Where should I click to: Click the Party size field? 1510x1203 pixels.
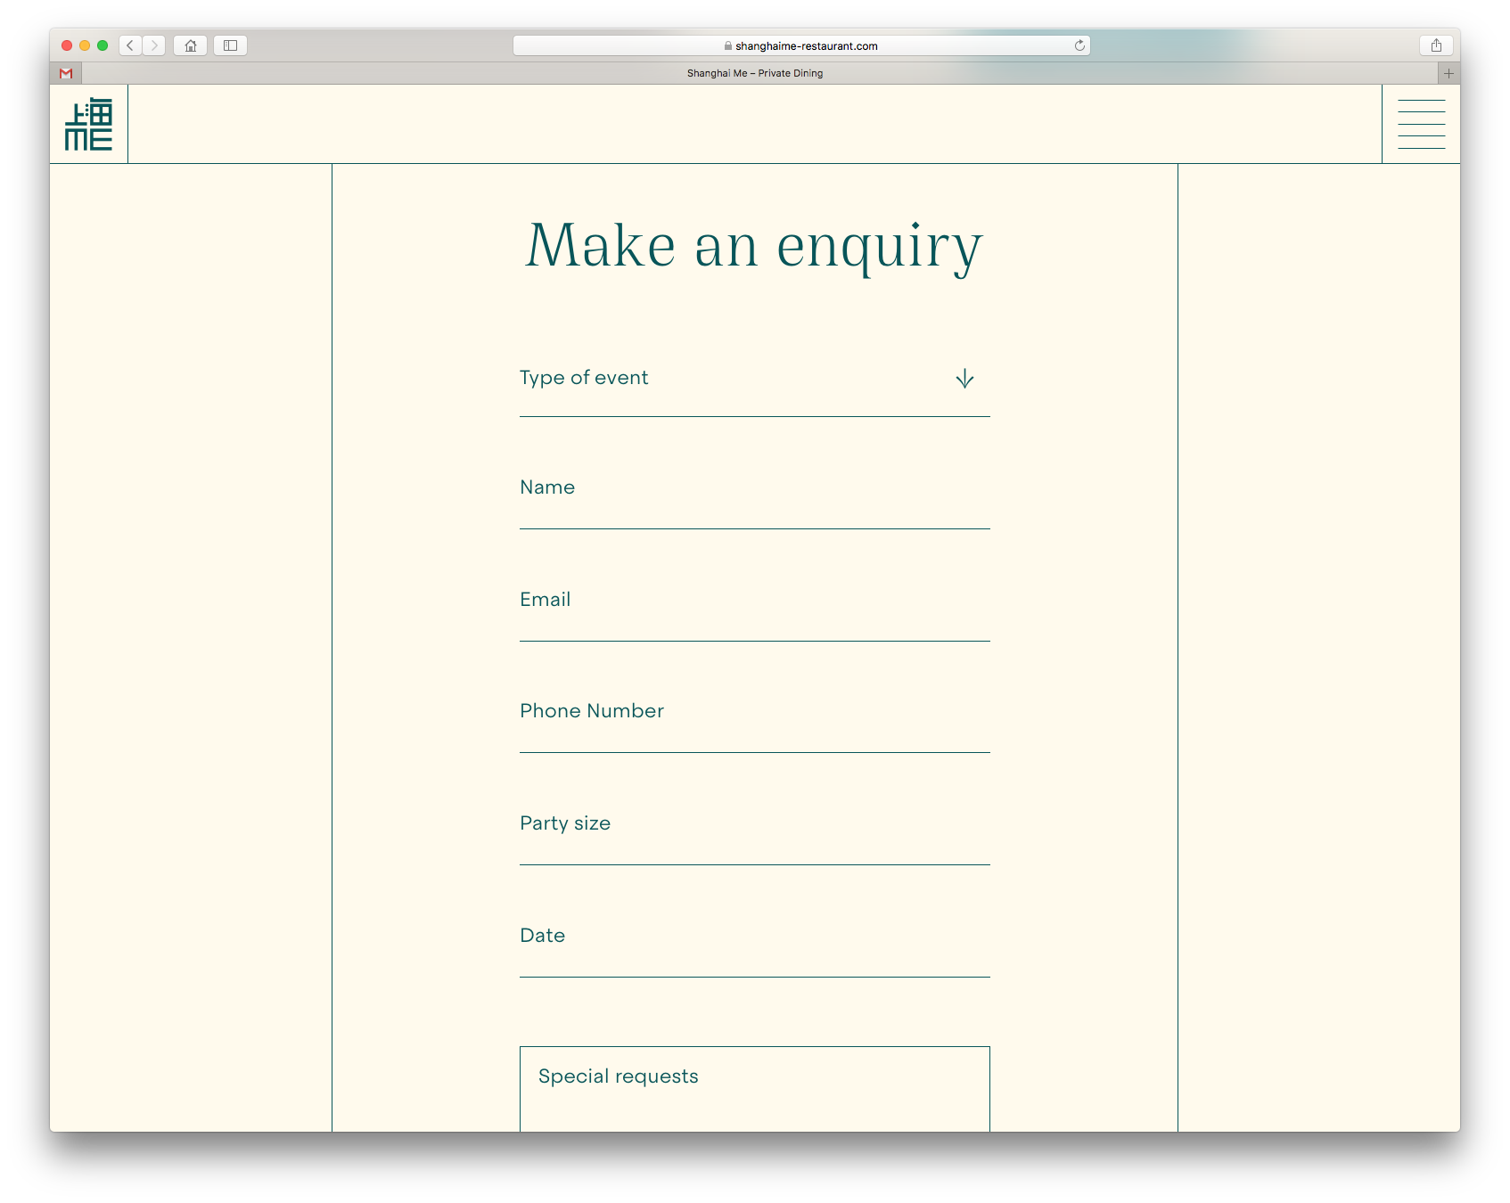(754, 835)
